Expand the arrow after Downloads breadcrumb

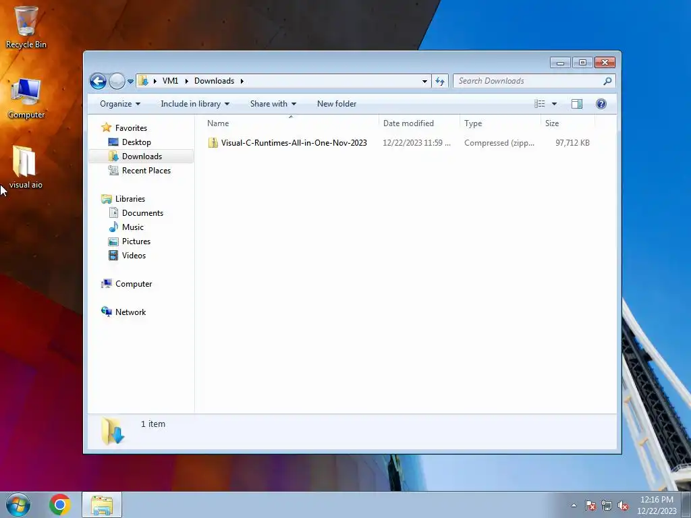[x=242, y=81]
